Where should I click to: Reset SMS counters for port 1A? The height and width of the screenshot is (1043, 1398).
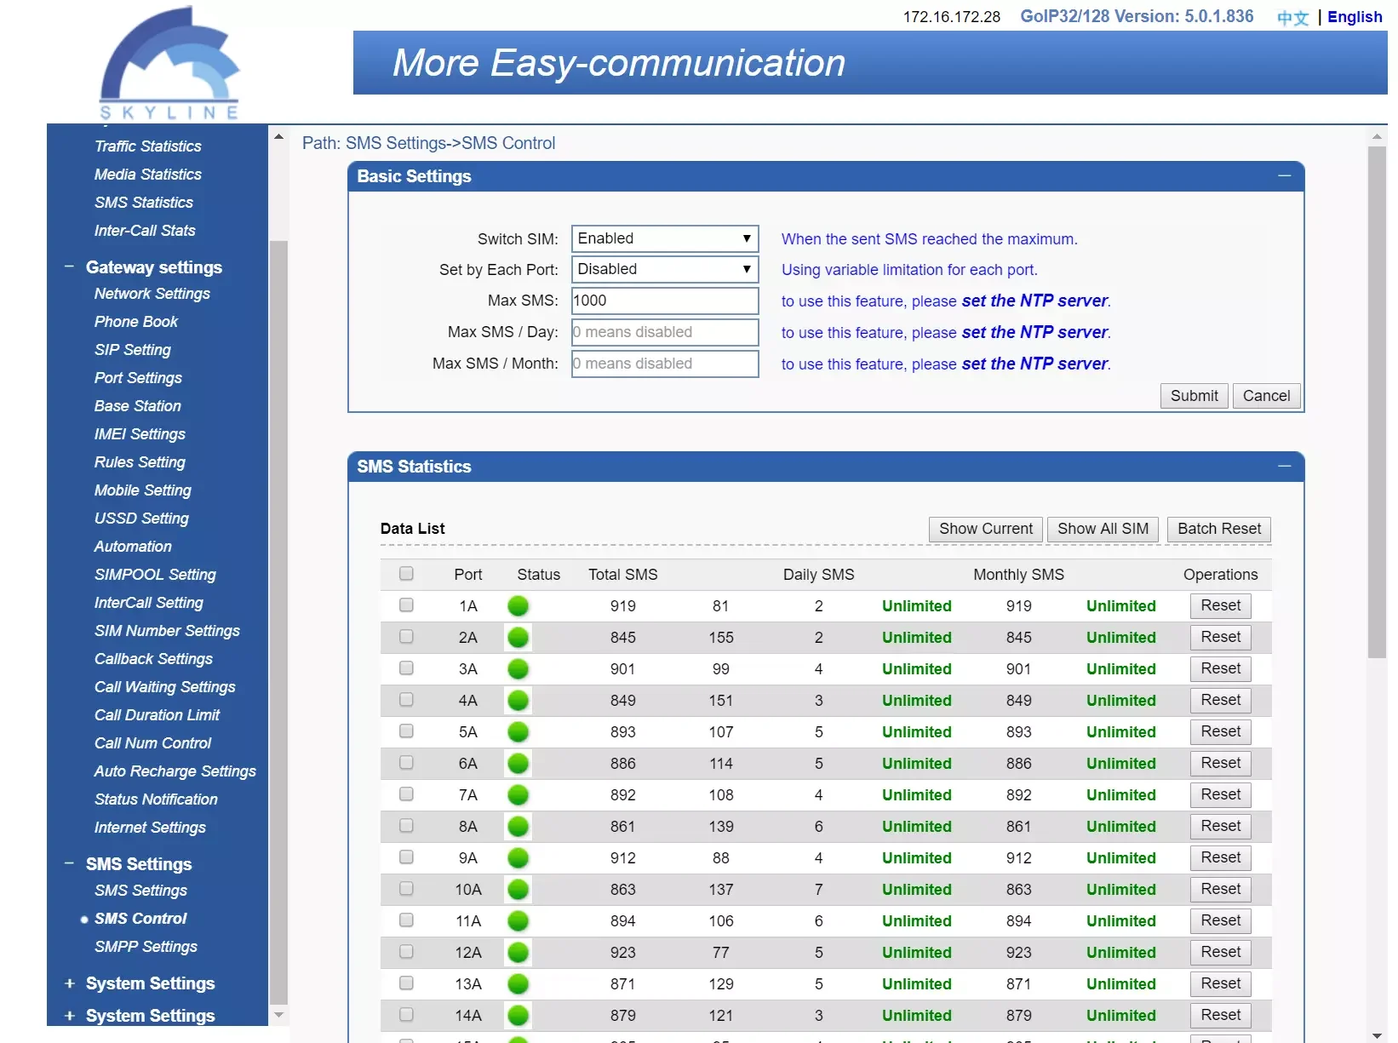[x=1221, y=605]
